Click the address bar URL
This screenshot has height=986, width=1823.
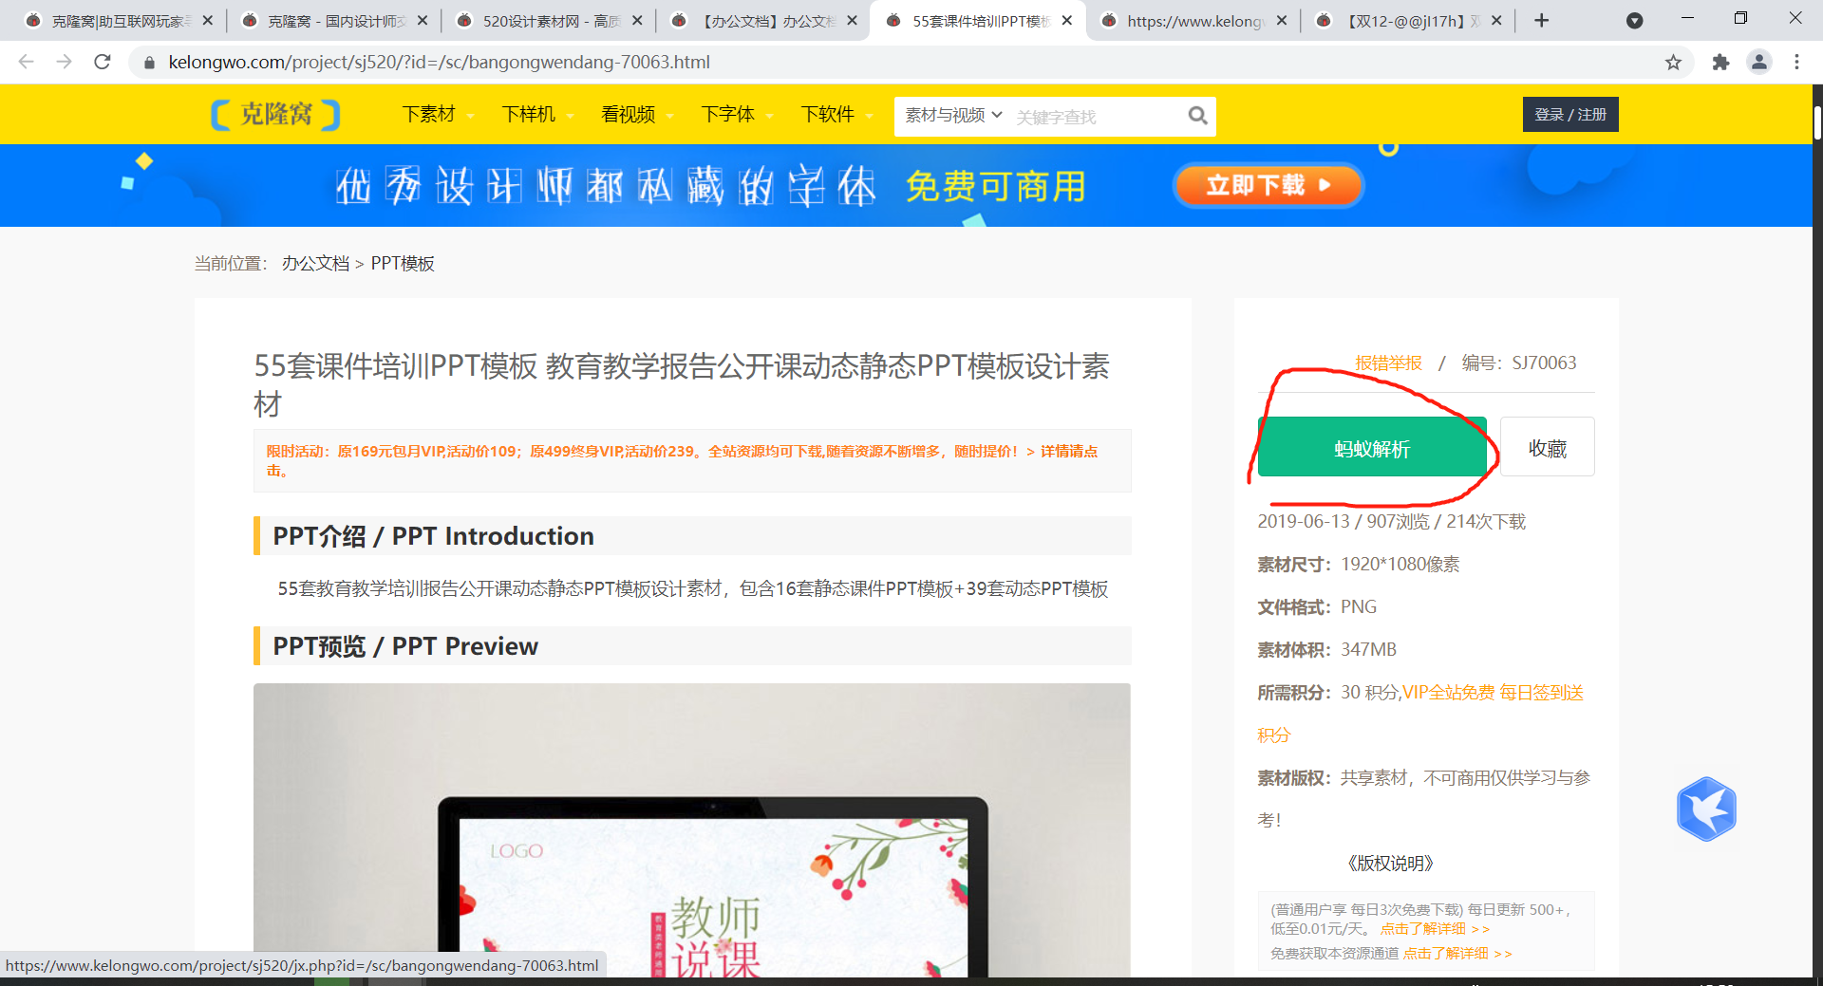[439, 62]
